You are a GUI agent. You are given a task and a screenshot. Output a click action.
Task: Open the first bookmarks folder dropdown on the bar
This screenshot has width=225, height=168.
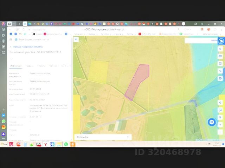[x=79, y=34]
